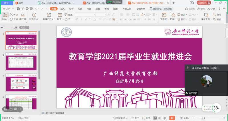Click the zoom slider in status bar
The image size is (228, 121).
[x=203, y=118]
